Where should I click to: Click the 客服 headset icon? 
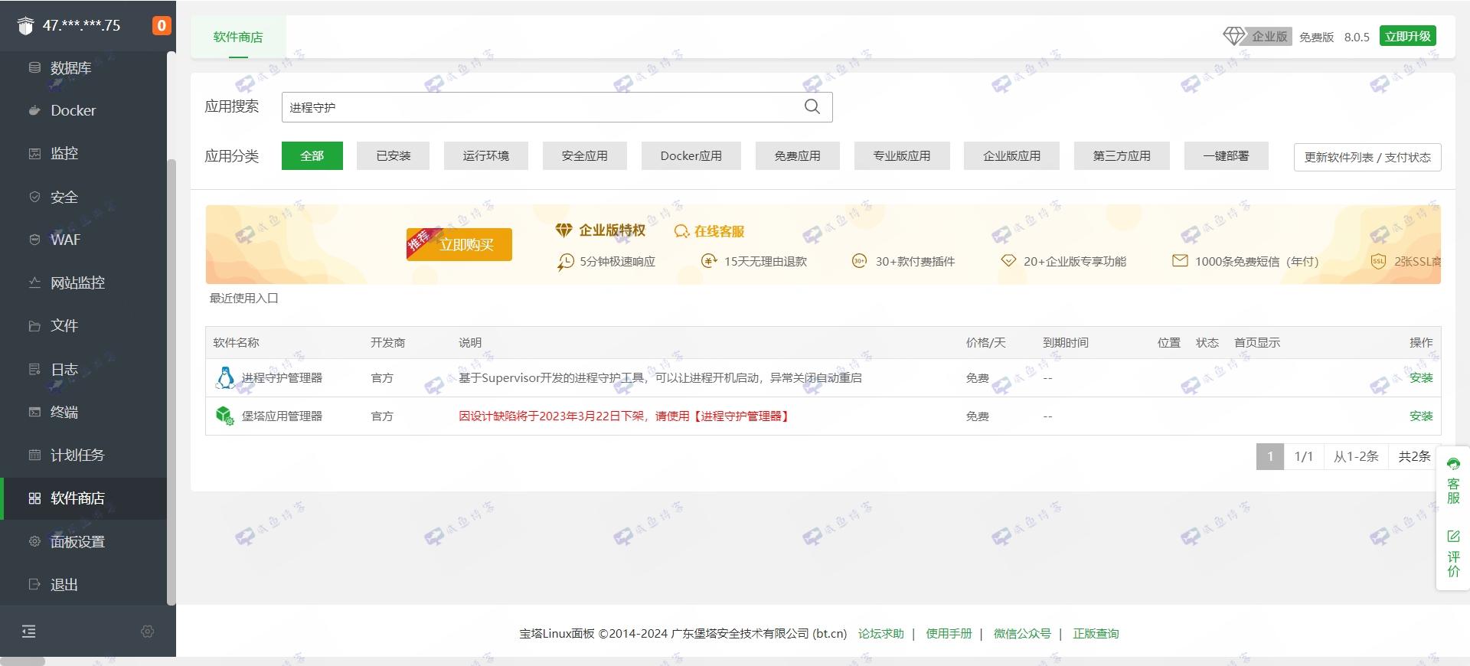(1453, 464)
